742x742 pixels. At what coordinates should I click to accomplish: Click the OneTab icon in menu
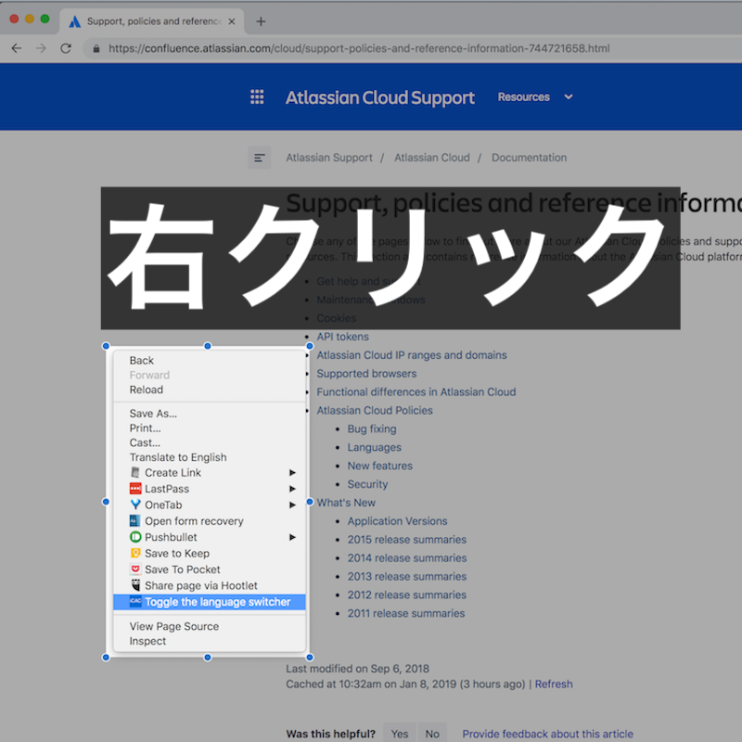(x=135, y=505)
